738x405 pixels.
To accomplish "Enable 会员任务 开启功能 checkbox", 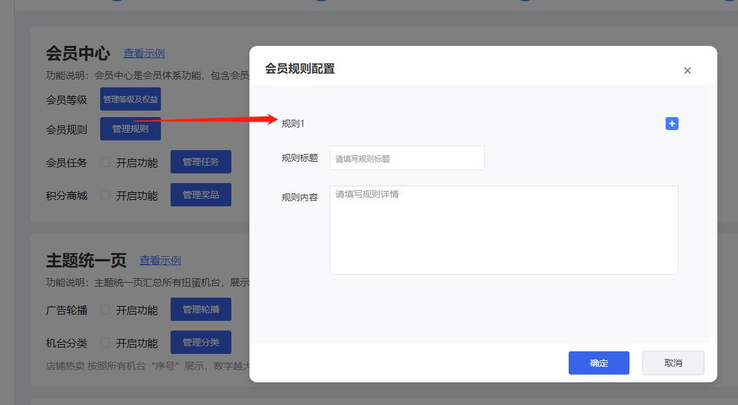I will tap(105, 162).
